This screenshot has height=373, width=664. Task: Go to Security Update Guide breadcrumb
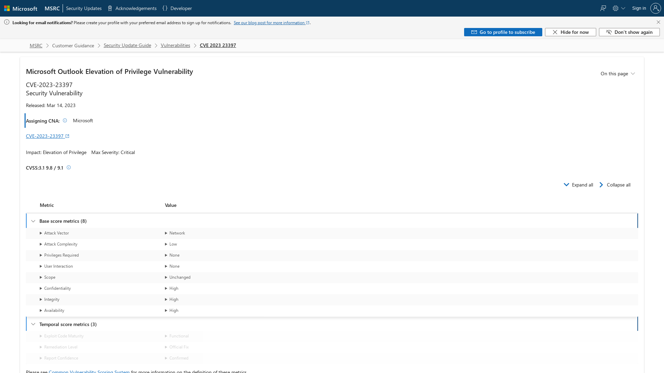127,45
